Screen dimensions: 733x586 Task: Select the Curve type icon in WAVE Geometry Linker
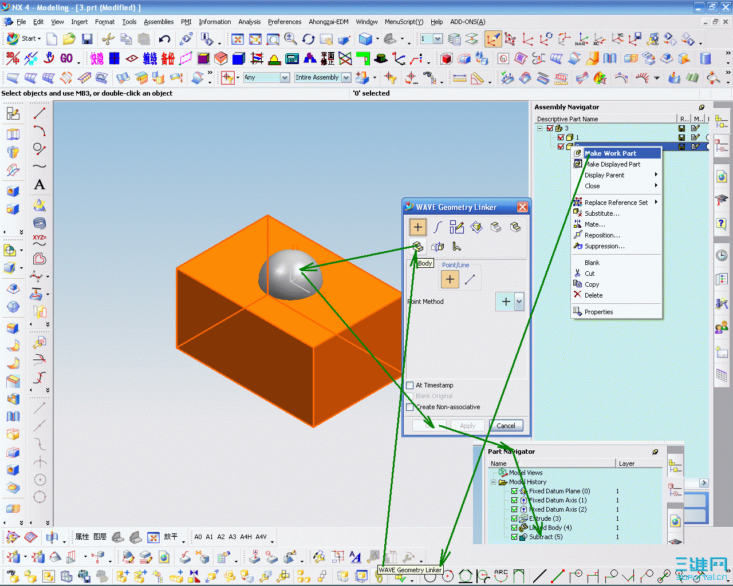(x=438, y=227)
